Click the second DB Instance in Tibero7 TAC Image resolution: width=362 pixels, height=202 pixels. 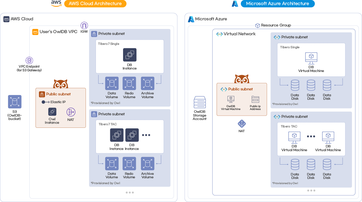tap(132, 135)
